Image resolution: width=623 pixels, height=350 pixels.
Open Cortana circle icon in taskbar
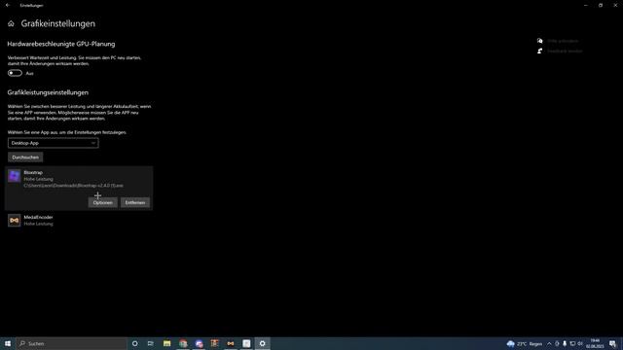click(135, 343)
